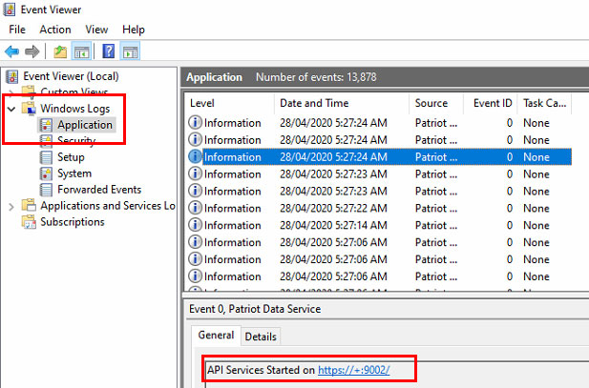589x388 pixels.
Task: Click 'Number of events: 13,878' text
Action: 316,77
